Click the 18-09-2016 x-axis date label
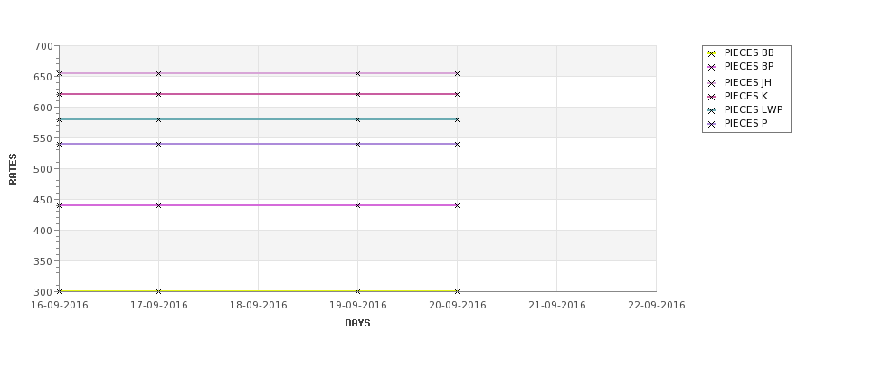Image resolution: width=882 pixels, height=388 pixels. [x=258, y=306]
